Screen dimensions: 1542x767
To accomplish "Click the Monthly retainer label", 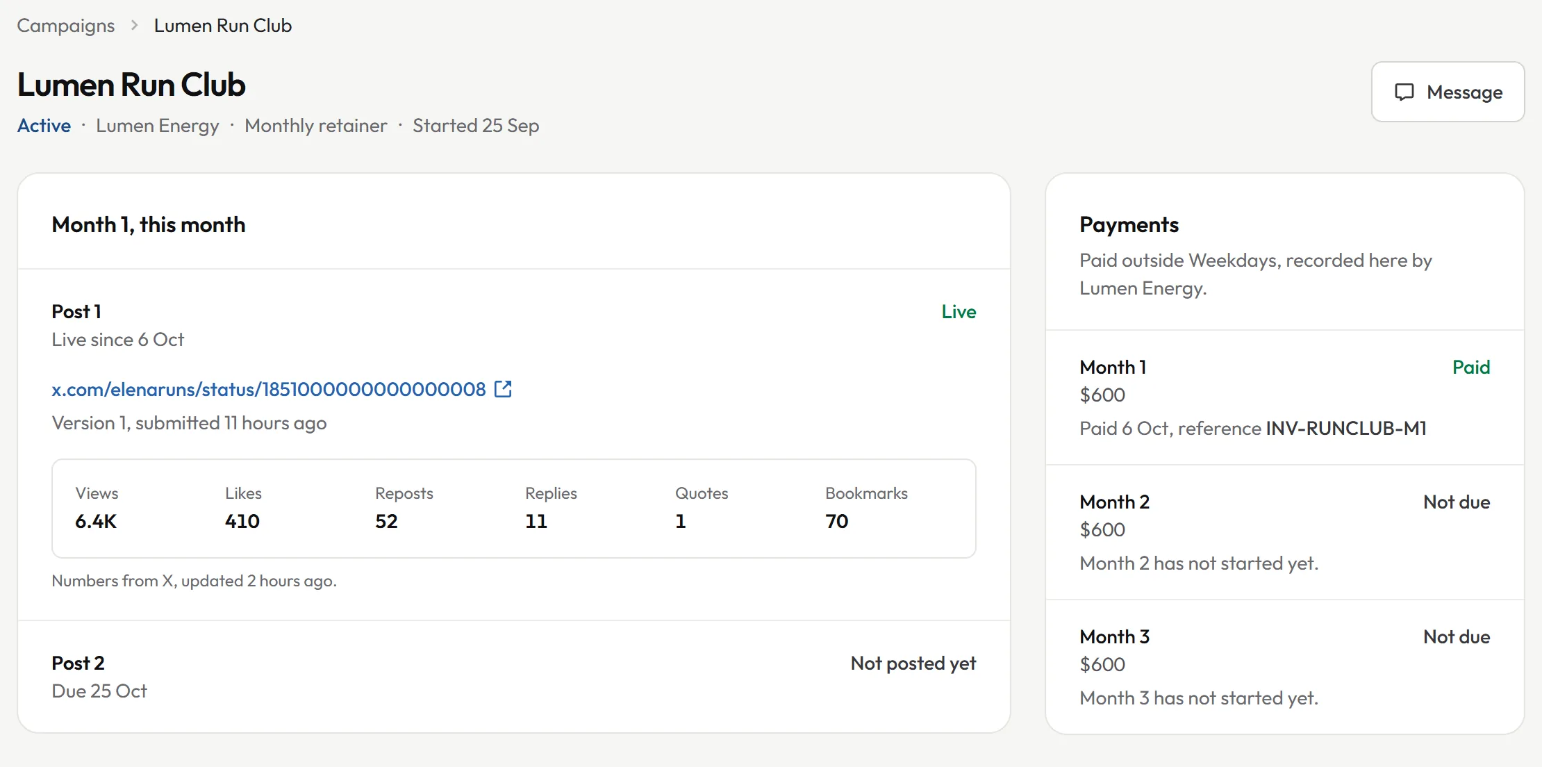I will [x=316, y=126].
